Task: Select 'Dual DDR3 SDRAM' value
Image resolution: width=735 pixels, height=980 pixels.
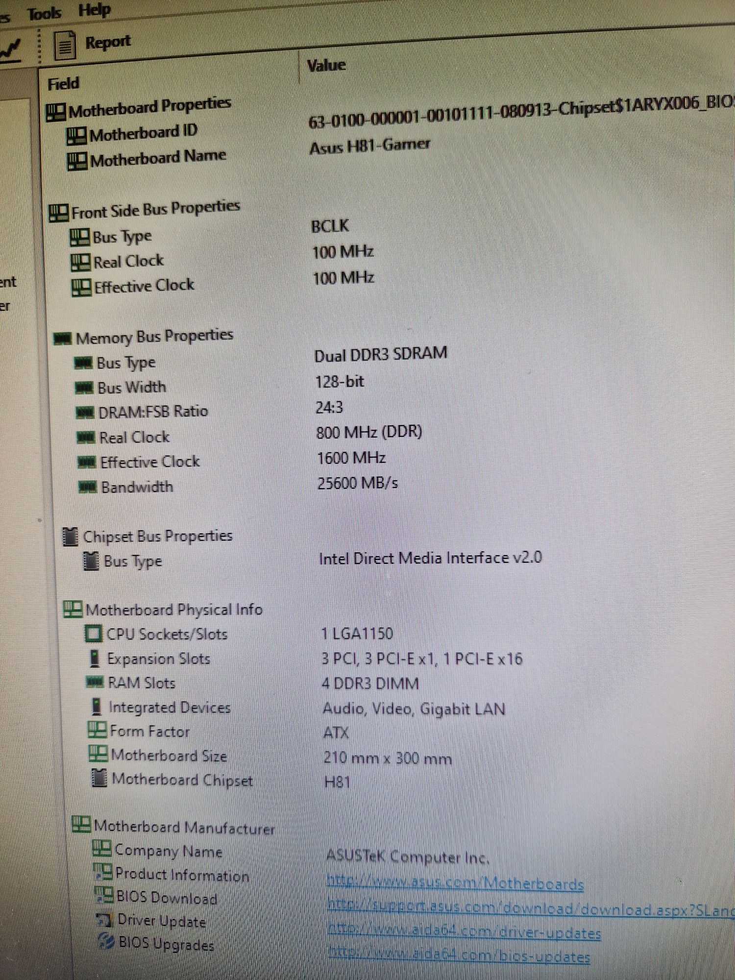Action: tap(381, 354)
